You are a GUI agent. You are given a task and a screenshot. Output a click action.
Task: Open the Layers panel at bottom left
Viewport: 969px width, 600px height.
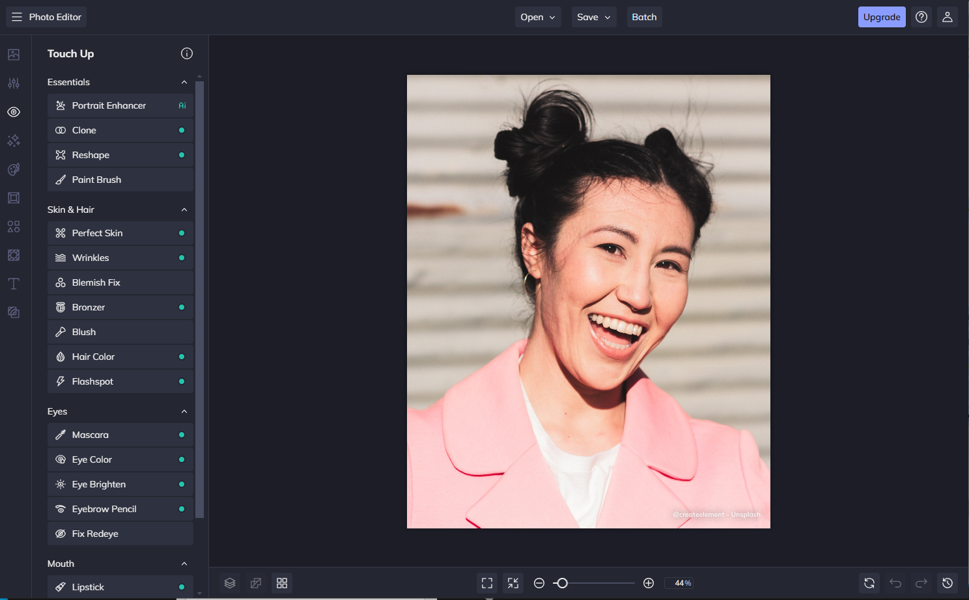pyautogui.click(x=229, y=583)
